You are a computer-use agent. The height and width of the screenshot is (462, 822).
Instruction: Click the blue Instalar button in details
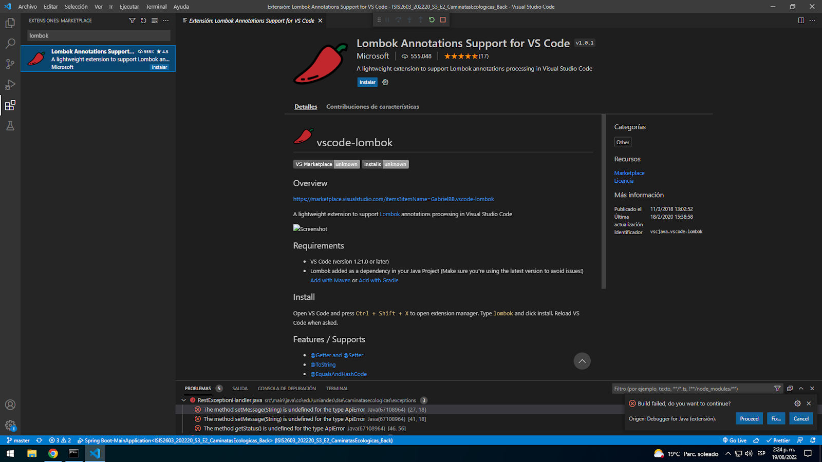coord(367,82)
